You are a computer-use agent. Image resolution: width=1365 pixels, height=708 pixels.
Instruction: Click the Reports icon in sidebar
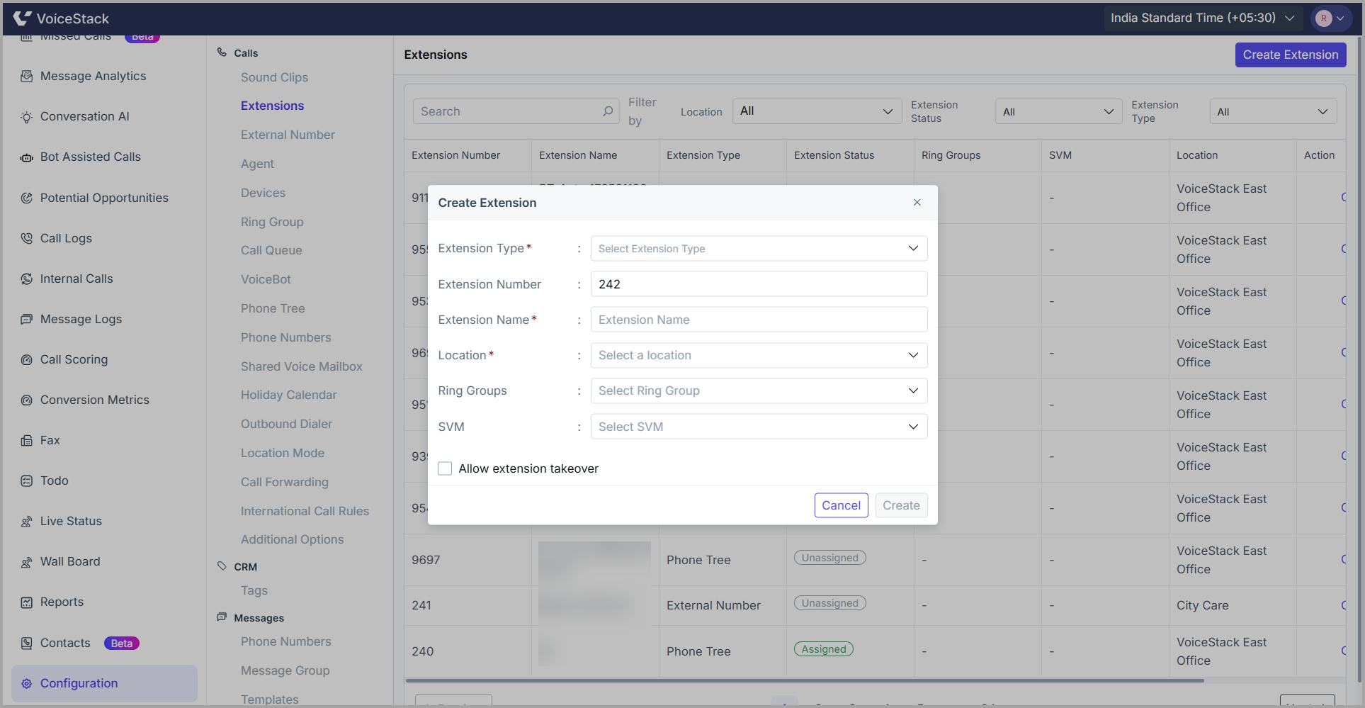coord(27,602)
